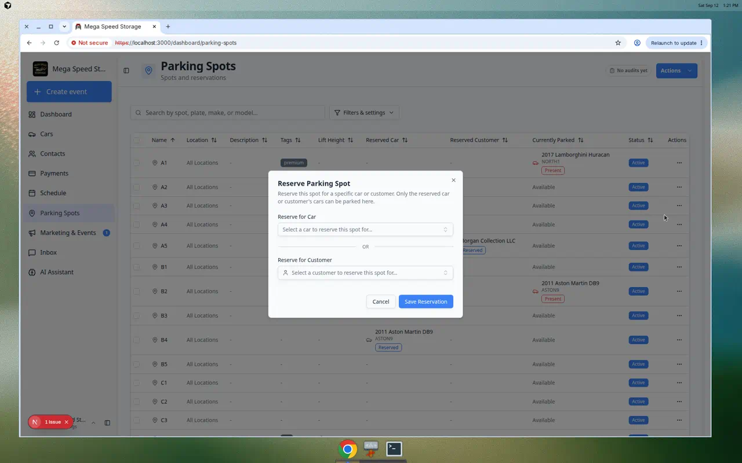
Task: Reload the page with the browser refresh icon
Action: [56, 43]
